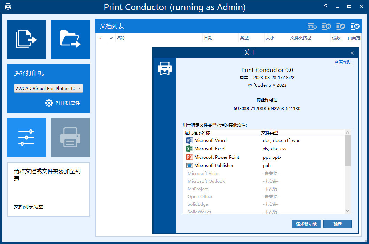This screenshot has width=369, height=244.
Task: Click the '© fCoder SIA 2023' copyright text
Action: pos(267,85)
